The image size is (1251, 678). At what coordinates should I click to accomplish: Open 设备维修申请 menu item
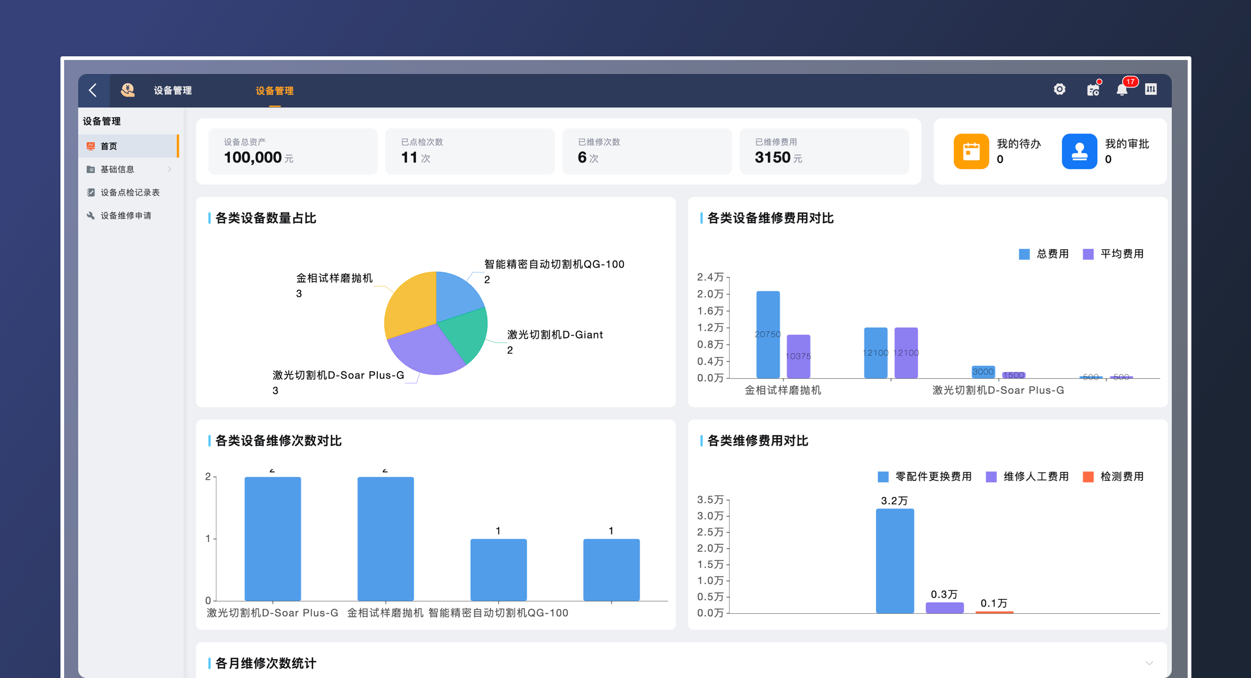(x=126, y=215)
